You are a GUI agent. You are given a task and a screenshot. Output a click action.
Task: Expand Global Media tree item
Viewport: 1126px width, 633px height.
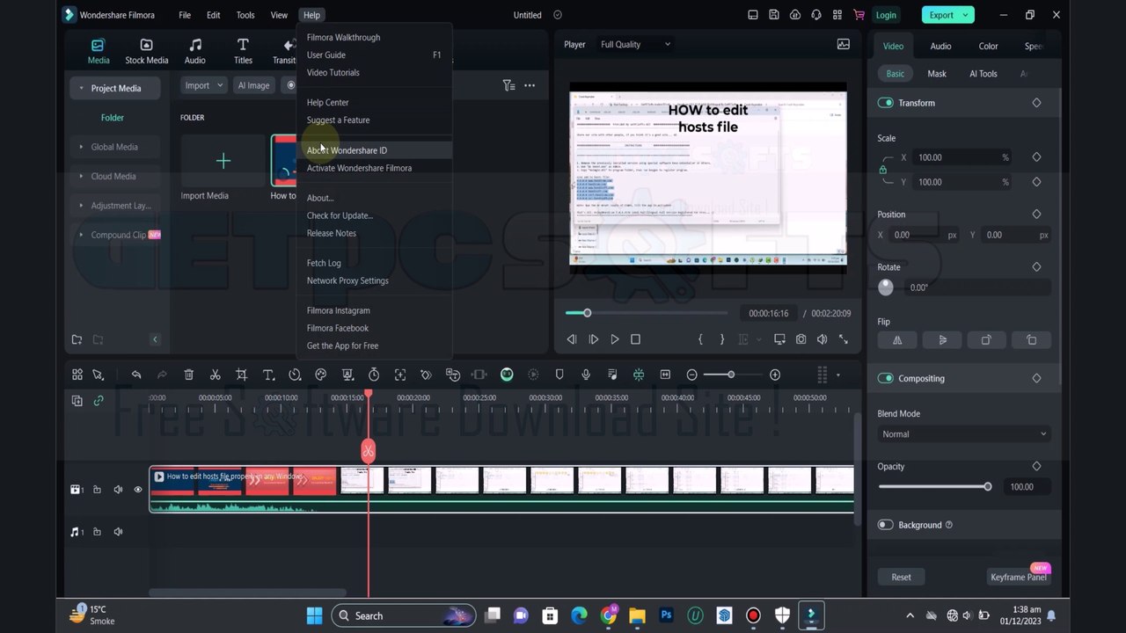82,147
